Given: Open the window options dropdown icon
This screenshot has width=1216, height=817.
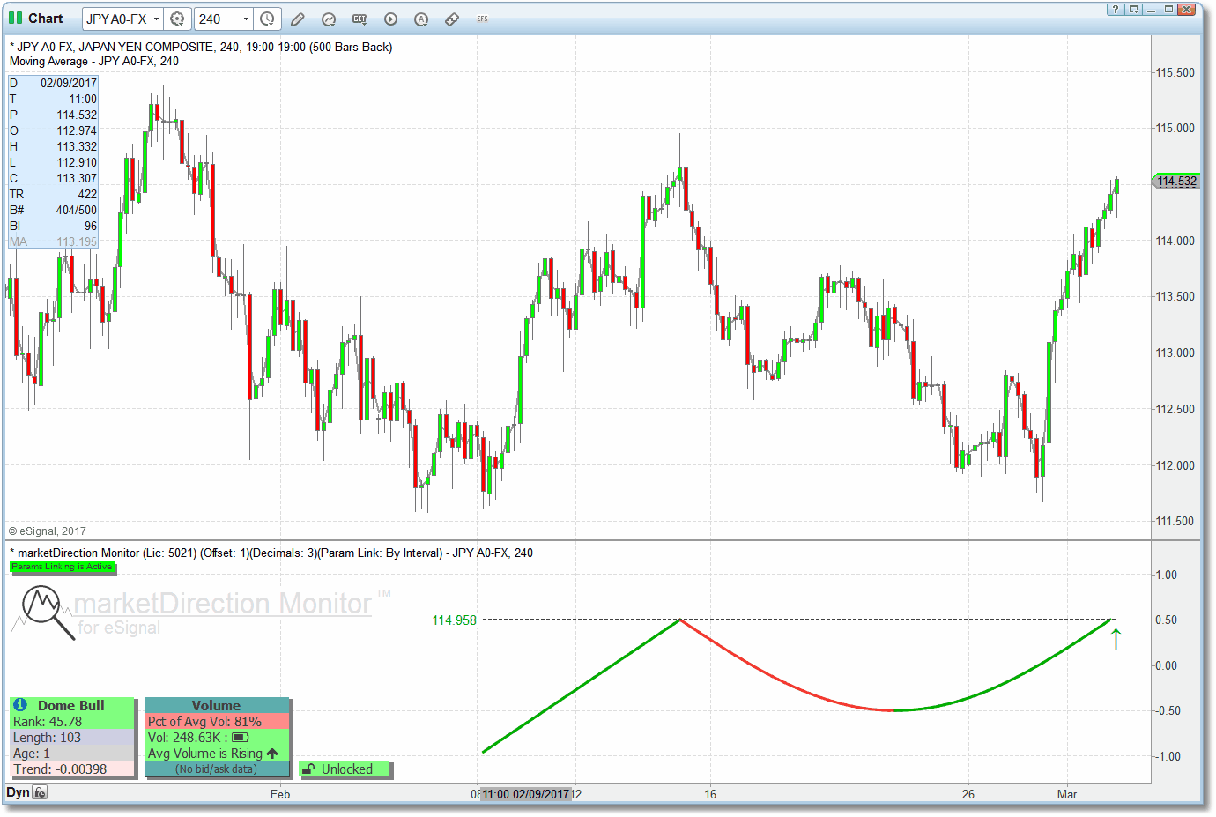Looking at the screenshot, I should pyautogui.click(x=1133, y=9).
